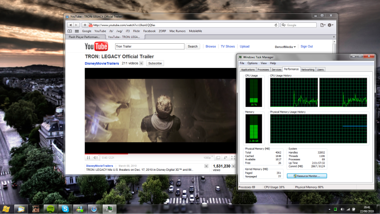Toggle the video player wide-size icon
The image size is (380, 214).
(x=218, y=157)
